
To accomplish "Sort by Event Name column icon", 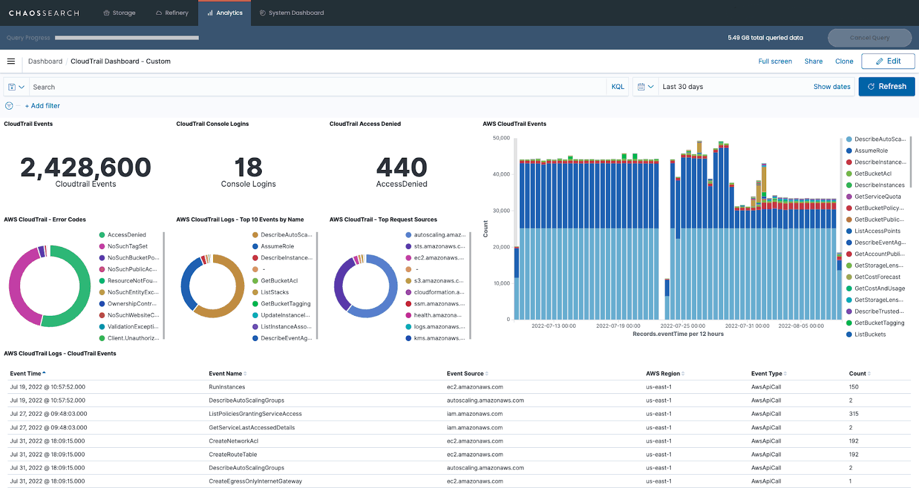I will click(245, 374).
